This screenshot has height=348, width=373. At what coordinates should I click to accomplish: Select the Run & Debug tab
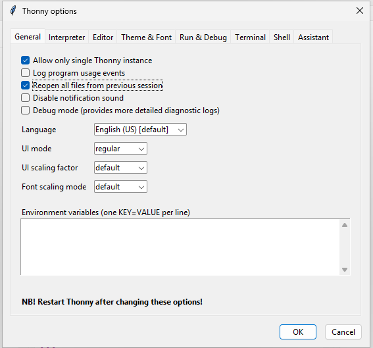point(203,37)
